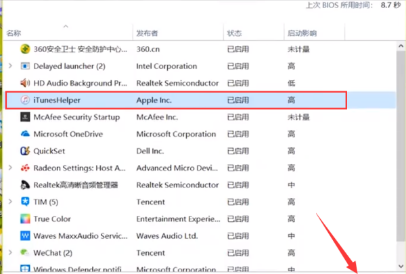Click the QuickSet icon
Image resolution: width=406 pixels, height=274 pixels.
click(x=25, y=151)
